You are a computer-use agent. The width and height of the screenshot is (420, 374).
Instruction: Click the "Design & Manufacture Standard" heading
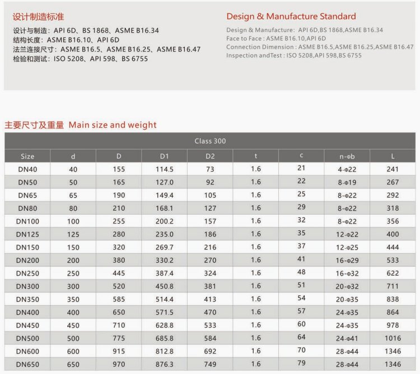click(x=291, y=16)
